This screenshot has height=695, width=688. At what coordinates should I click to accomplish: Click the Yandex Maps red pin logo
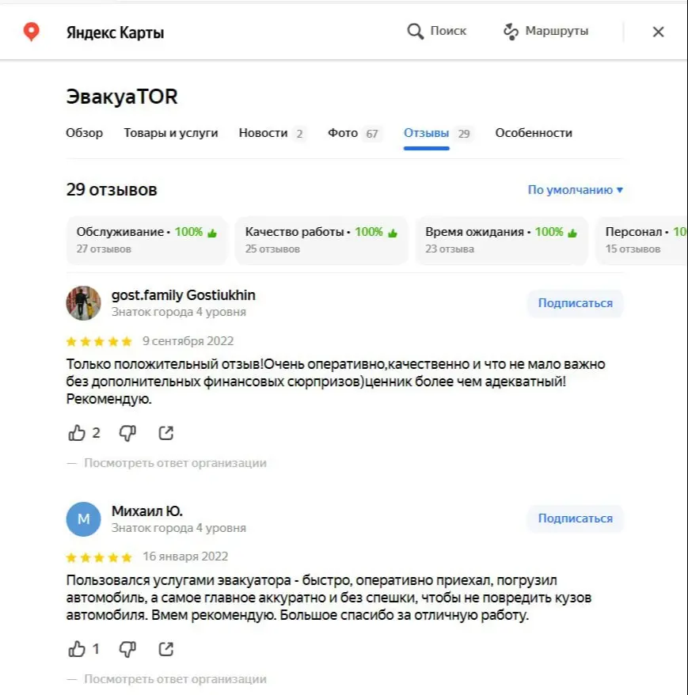click(x=31, y=32)
